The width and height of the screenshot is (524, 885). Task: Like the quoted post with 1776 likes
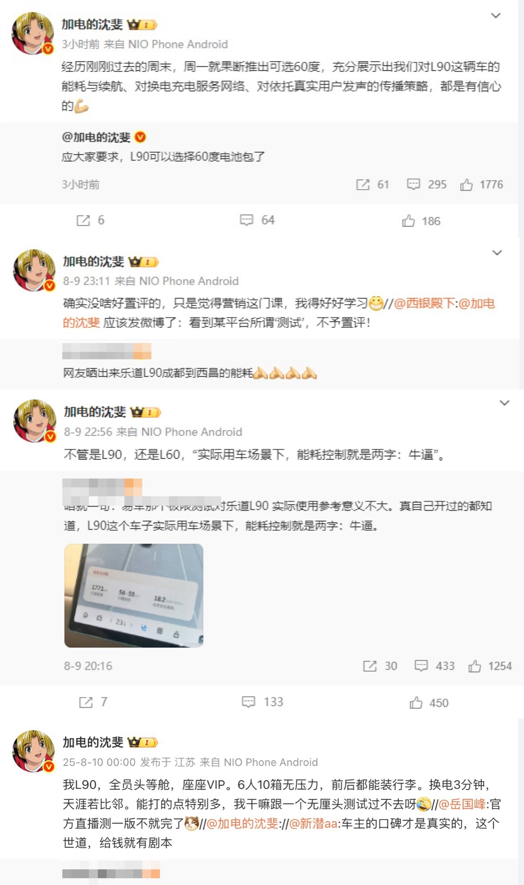click(466, 185)
